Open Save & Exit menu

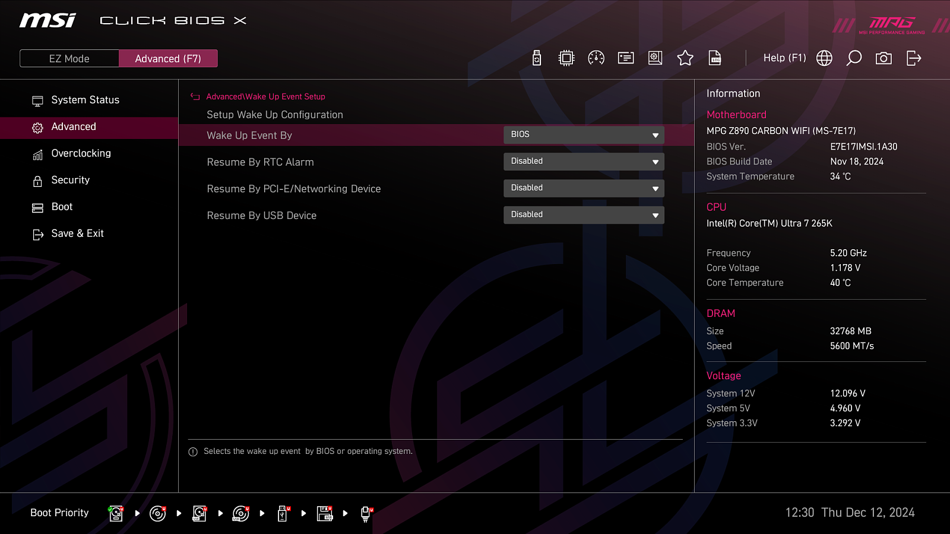pos(89,234)
